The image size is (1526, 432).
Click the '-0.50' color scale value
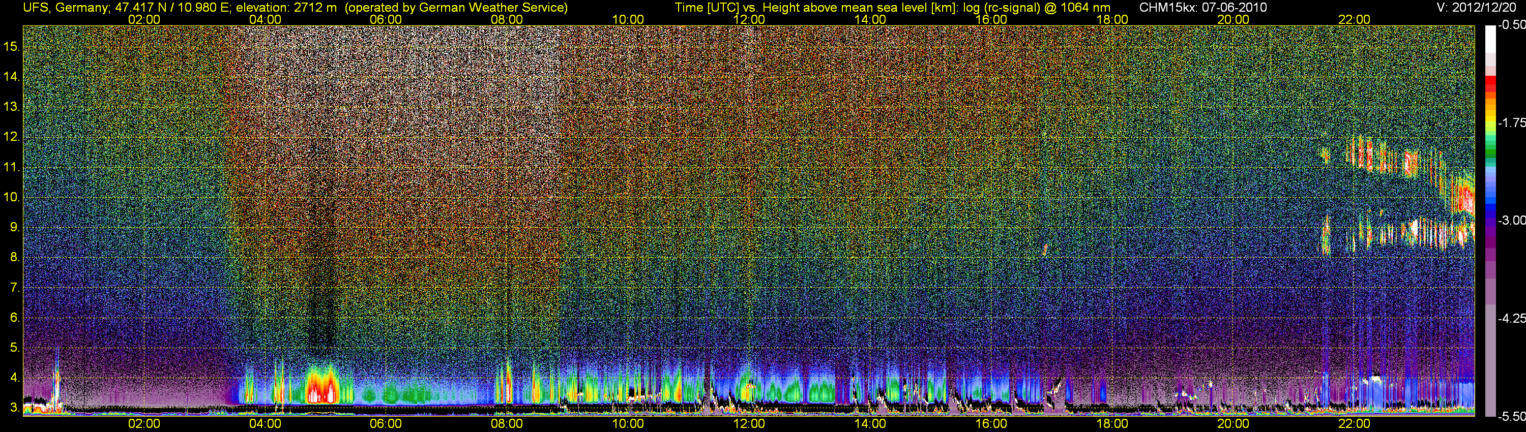pyautogui.click(x=1511, y=25)
